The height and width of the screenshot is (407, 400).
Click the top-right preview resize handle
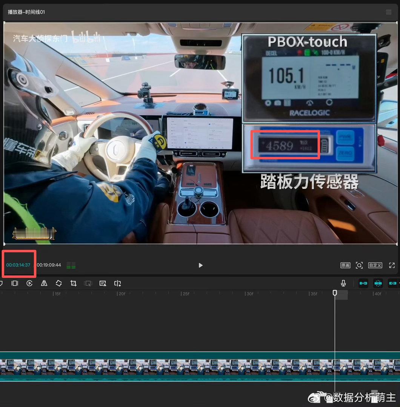(x=397, y=23)
